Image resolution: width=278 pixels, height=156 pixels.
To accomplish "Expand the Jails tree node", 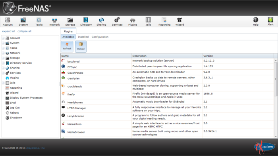I will 3,83.
